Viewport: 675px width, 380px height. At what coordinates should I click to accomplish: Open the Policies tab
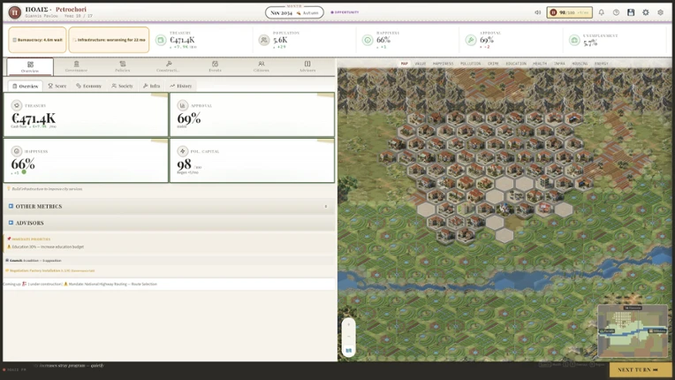click(123, 66)
